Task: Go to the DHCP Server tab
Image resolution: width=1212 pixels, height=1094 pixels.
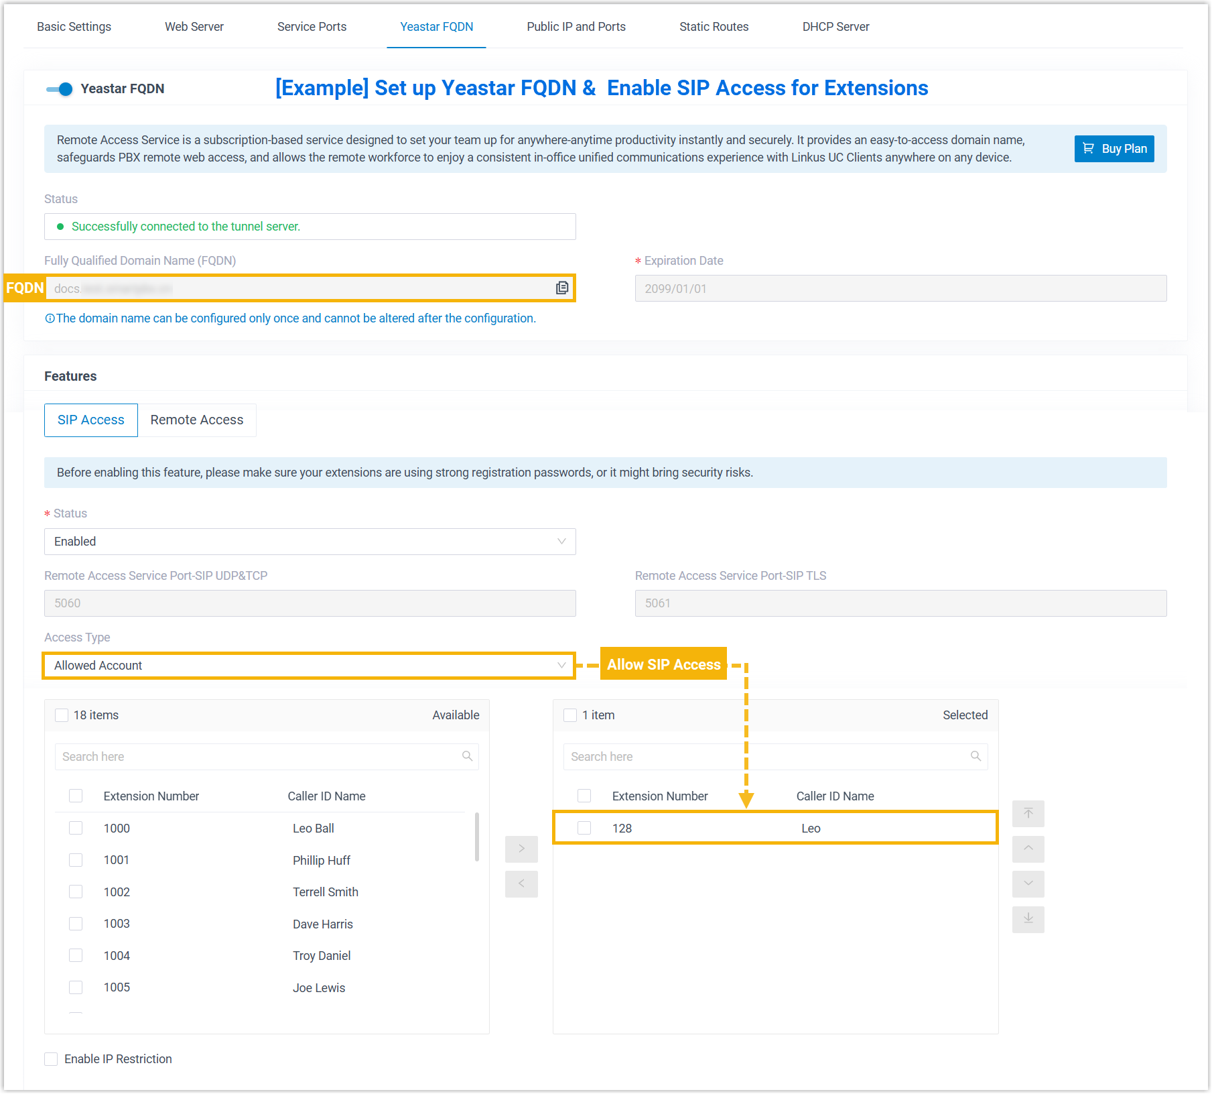Action: 835,27
